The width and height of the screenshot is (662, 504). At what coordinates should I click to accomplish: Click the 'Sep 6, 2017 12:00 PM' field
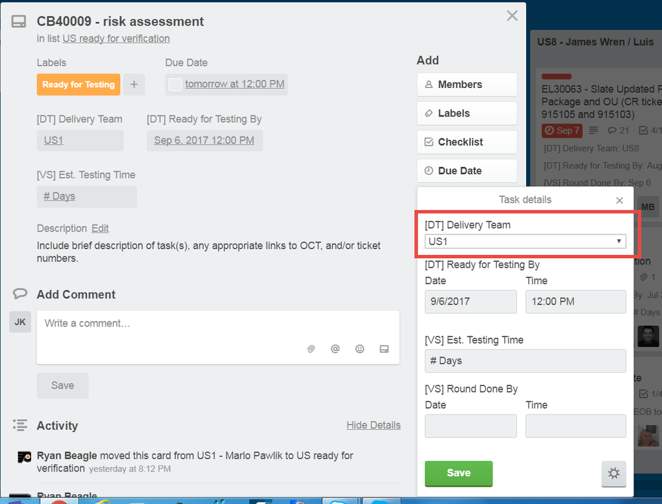tap(205, 140)
